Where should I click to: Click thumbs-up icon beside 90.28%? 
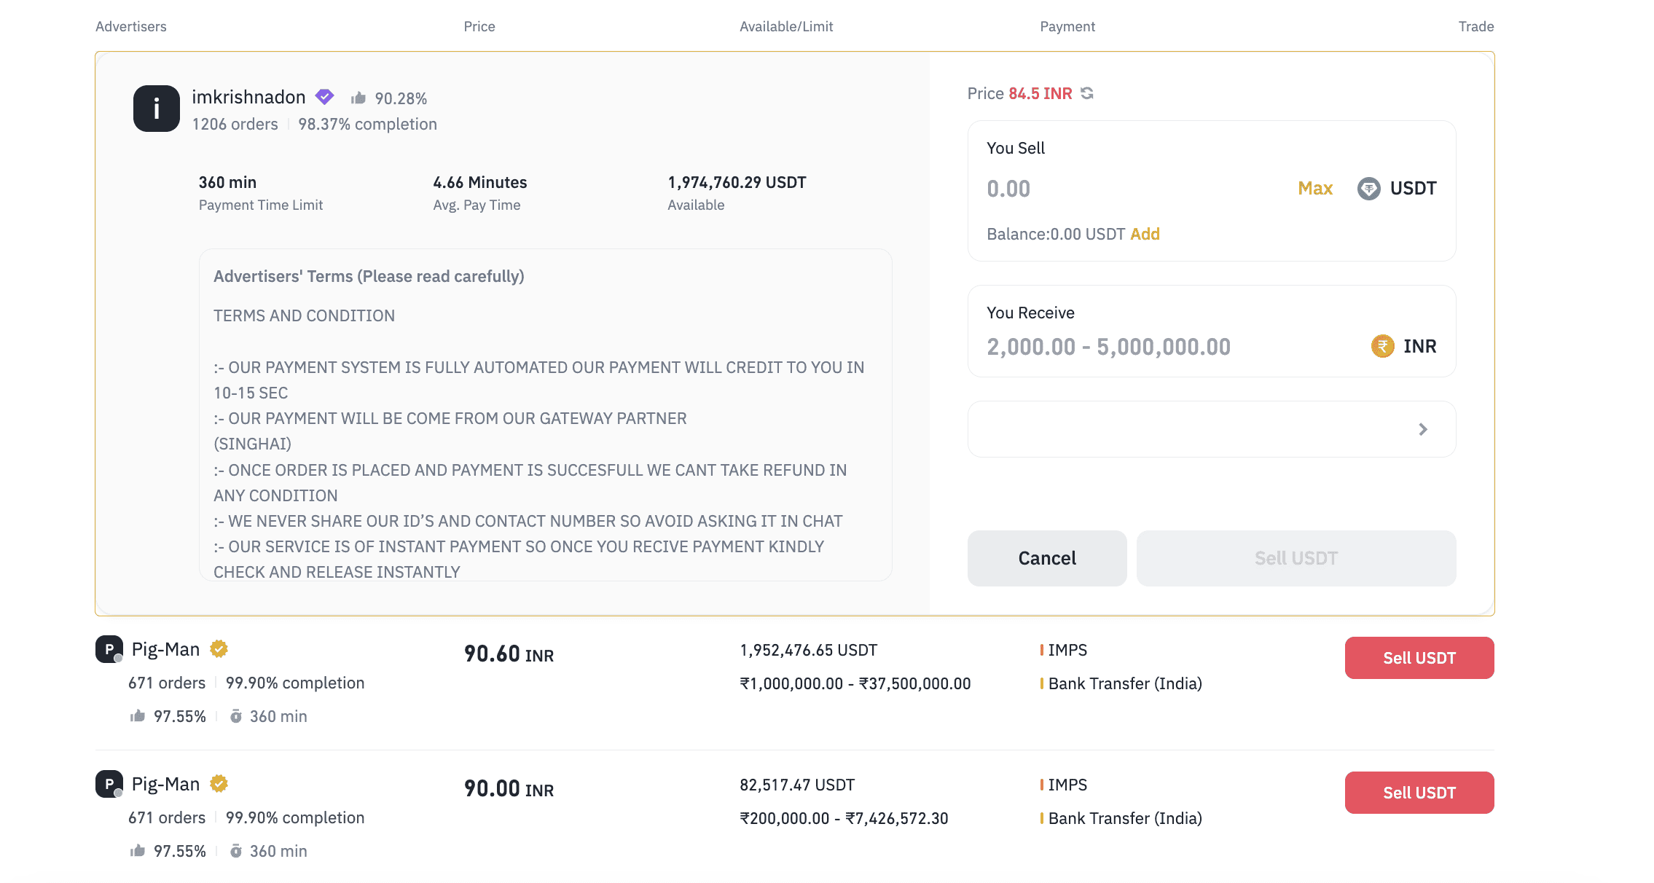pos(358,98)
